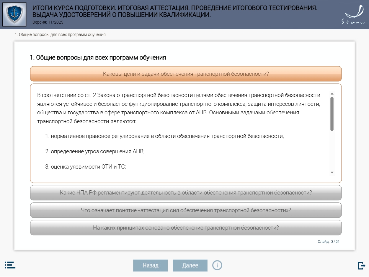Expand the «Какие НПА РФ регламентируют» question
The height and width of the screenshot is (277, 369).
coord(186,193)
